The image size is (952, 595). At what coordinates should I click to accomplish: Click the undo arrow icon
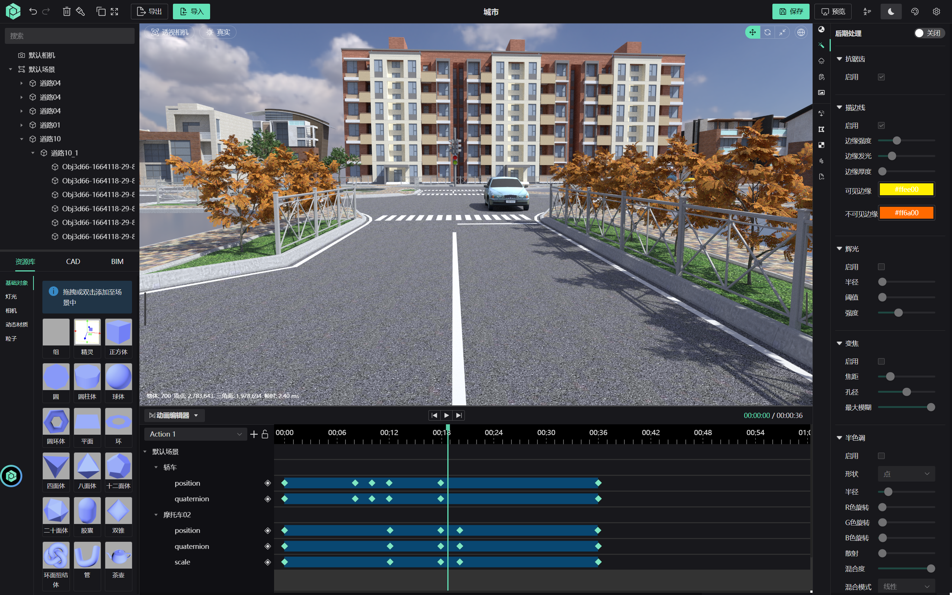[x=33, y=12]
